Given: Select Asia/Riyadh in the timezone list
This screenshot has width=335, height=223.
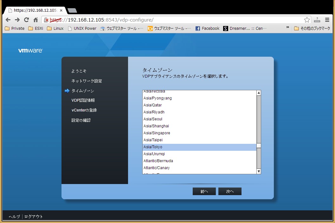Looking at the screenshot, I should tap(200, 112).
